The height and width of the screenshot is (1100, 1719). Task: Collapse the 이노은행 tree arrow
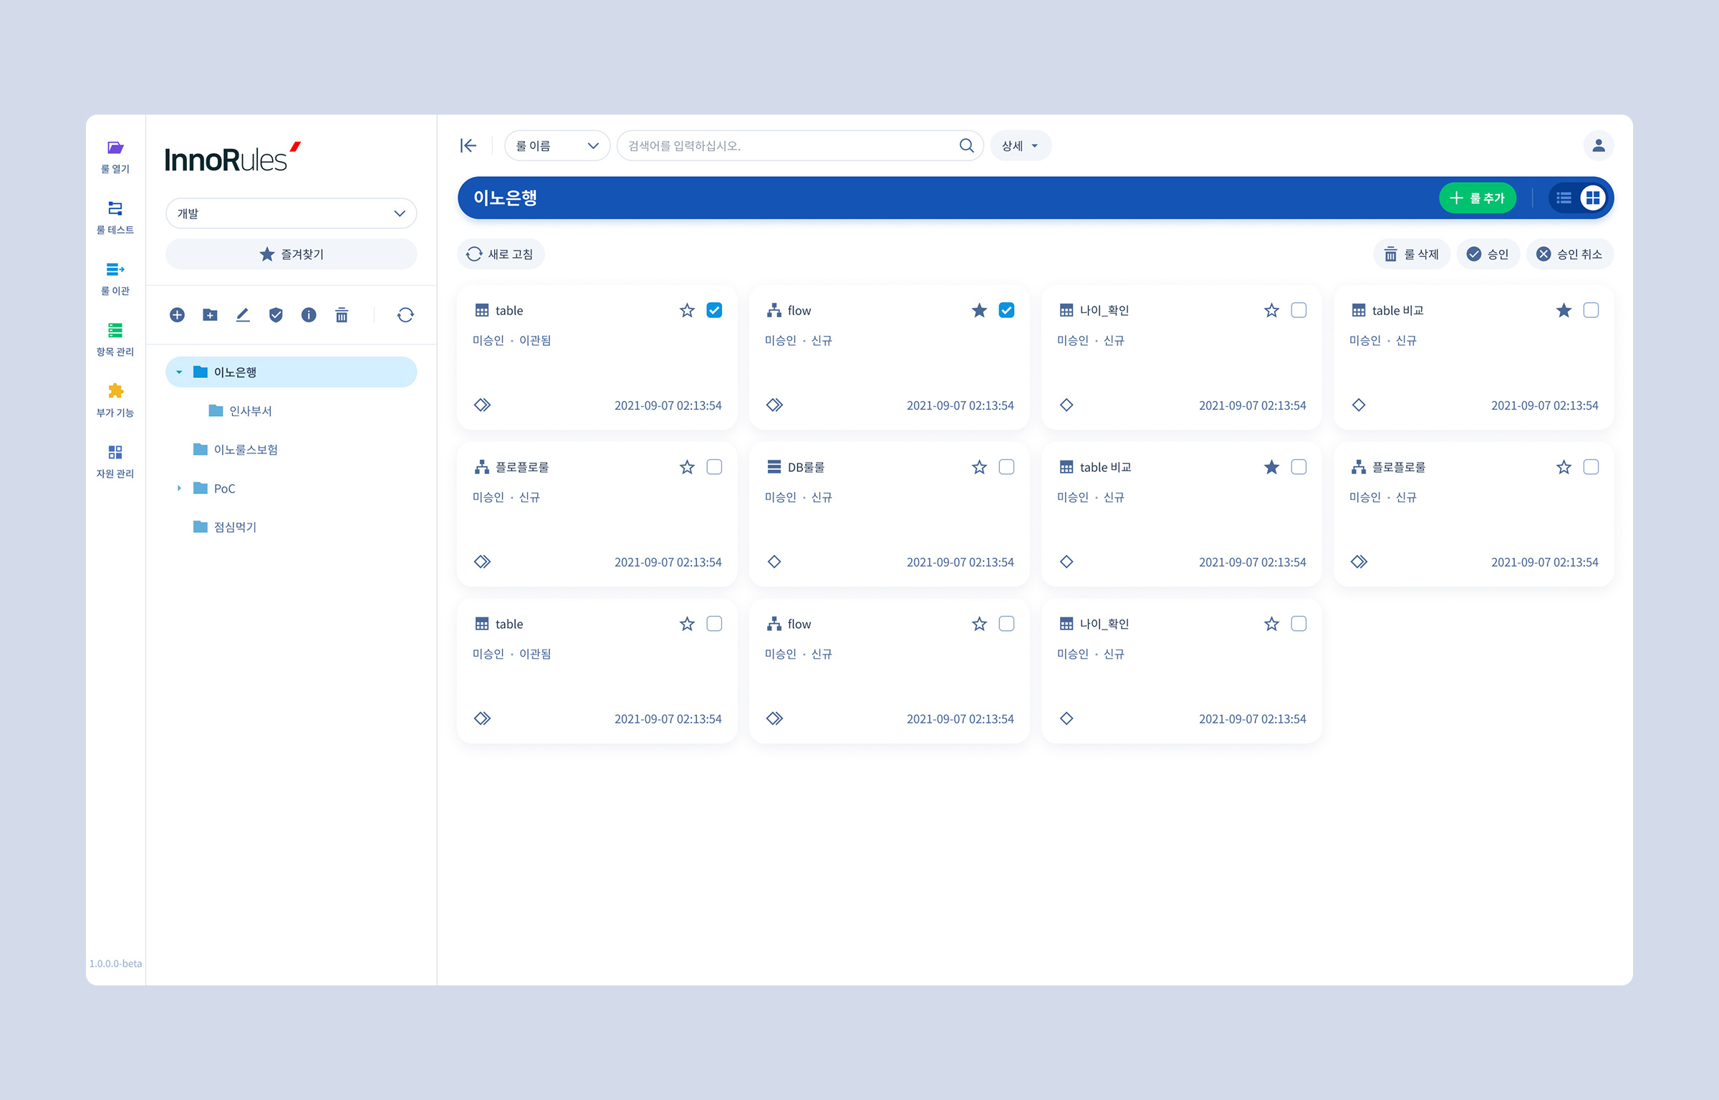(179, 372)
